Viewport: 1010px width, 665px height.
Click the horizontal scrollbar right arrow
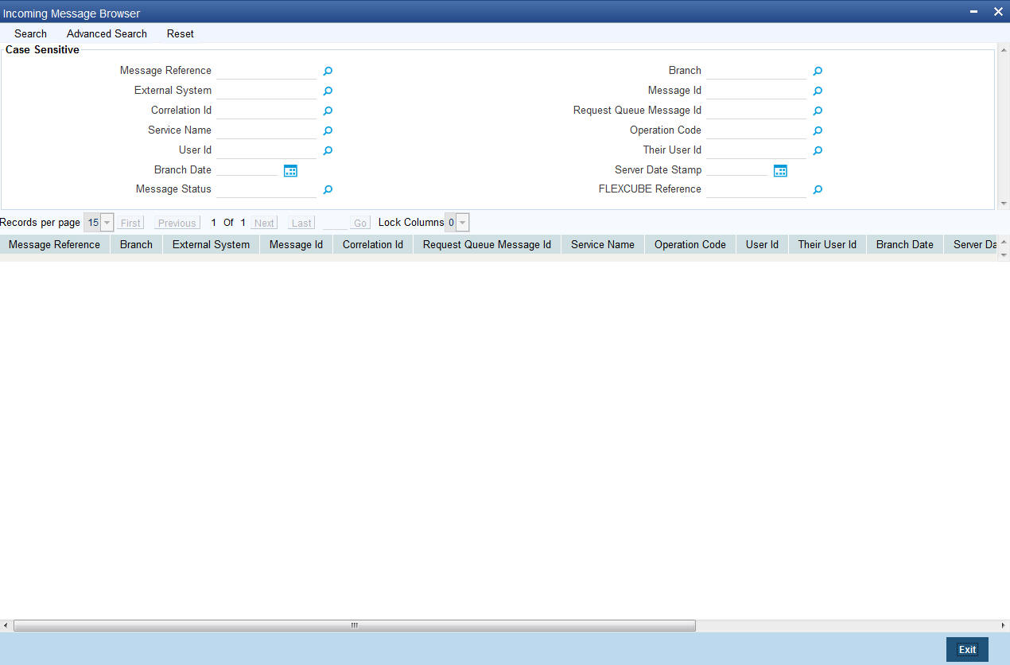[x=1003, y=626]
